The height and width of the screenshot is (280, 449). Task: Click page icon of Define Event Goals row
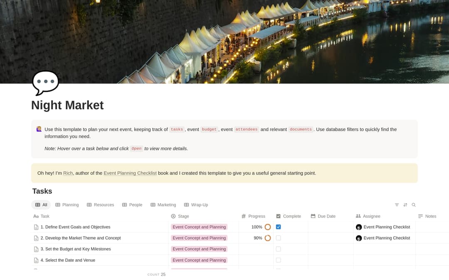(x=36, y=227)
